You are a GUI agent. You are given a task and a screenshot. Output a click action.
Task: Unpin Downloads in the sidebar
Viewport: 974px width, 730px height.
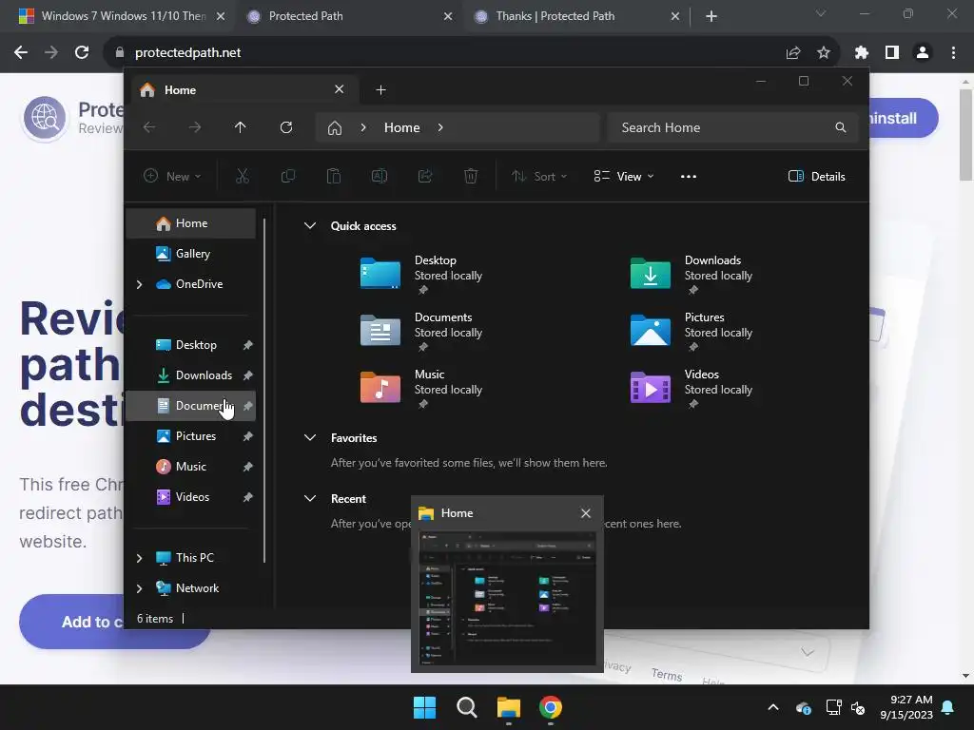248,375
